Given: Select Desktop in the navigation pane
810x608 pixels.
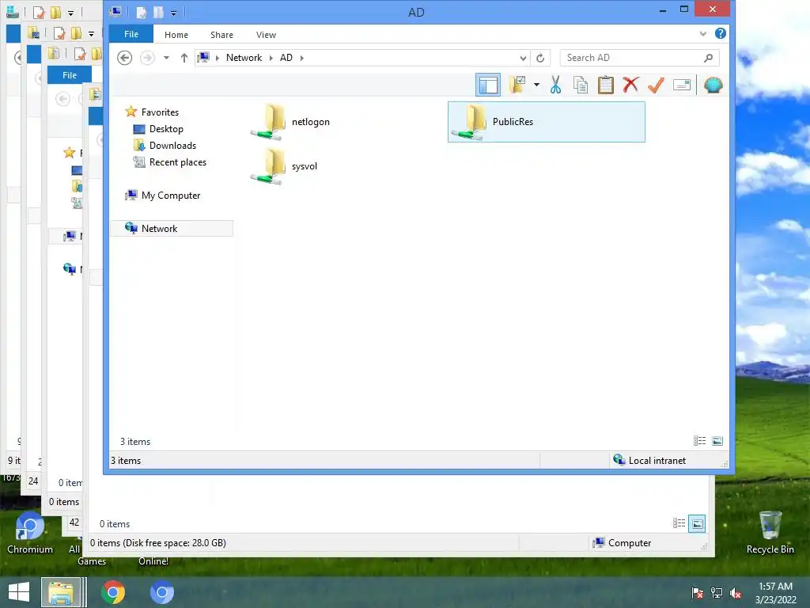Looking at the screenshot, I should pyautogui.click(x=166, y=129).
